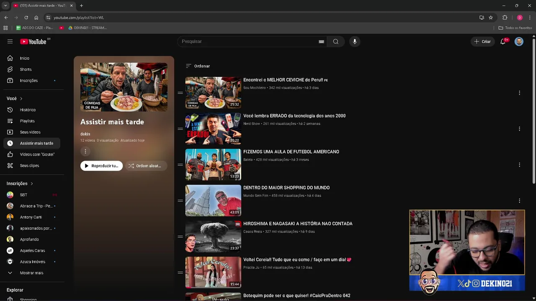The width and height of the screenshot is (536, 301).
Task: Open the SBT channel subscription
Action: coord(32,195)
